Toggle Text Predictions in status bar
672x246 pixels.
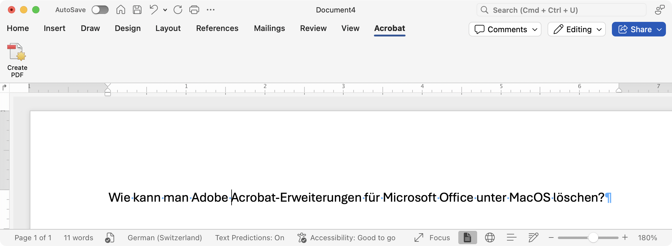click(x=249, y=237)
